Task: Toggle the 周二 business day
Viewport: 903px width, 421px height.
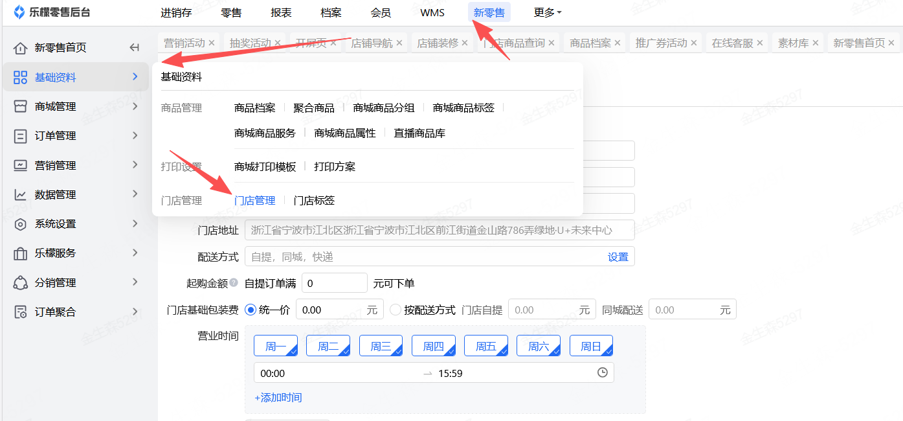Action: (x=328, y=346)
